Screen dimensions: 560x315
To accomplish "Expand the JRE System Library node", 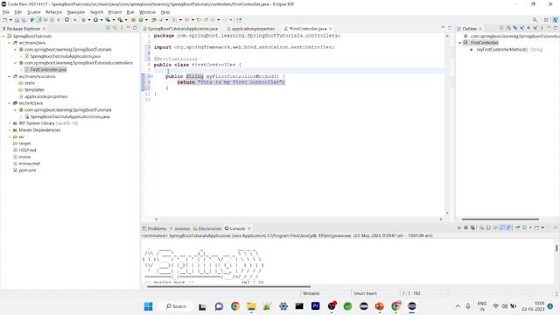I will coord(10,123).
